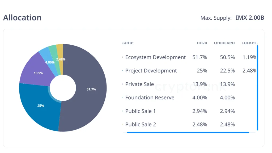
Task: Click the Name column header
Action: pos(128,43)
